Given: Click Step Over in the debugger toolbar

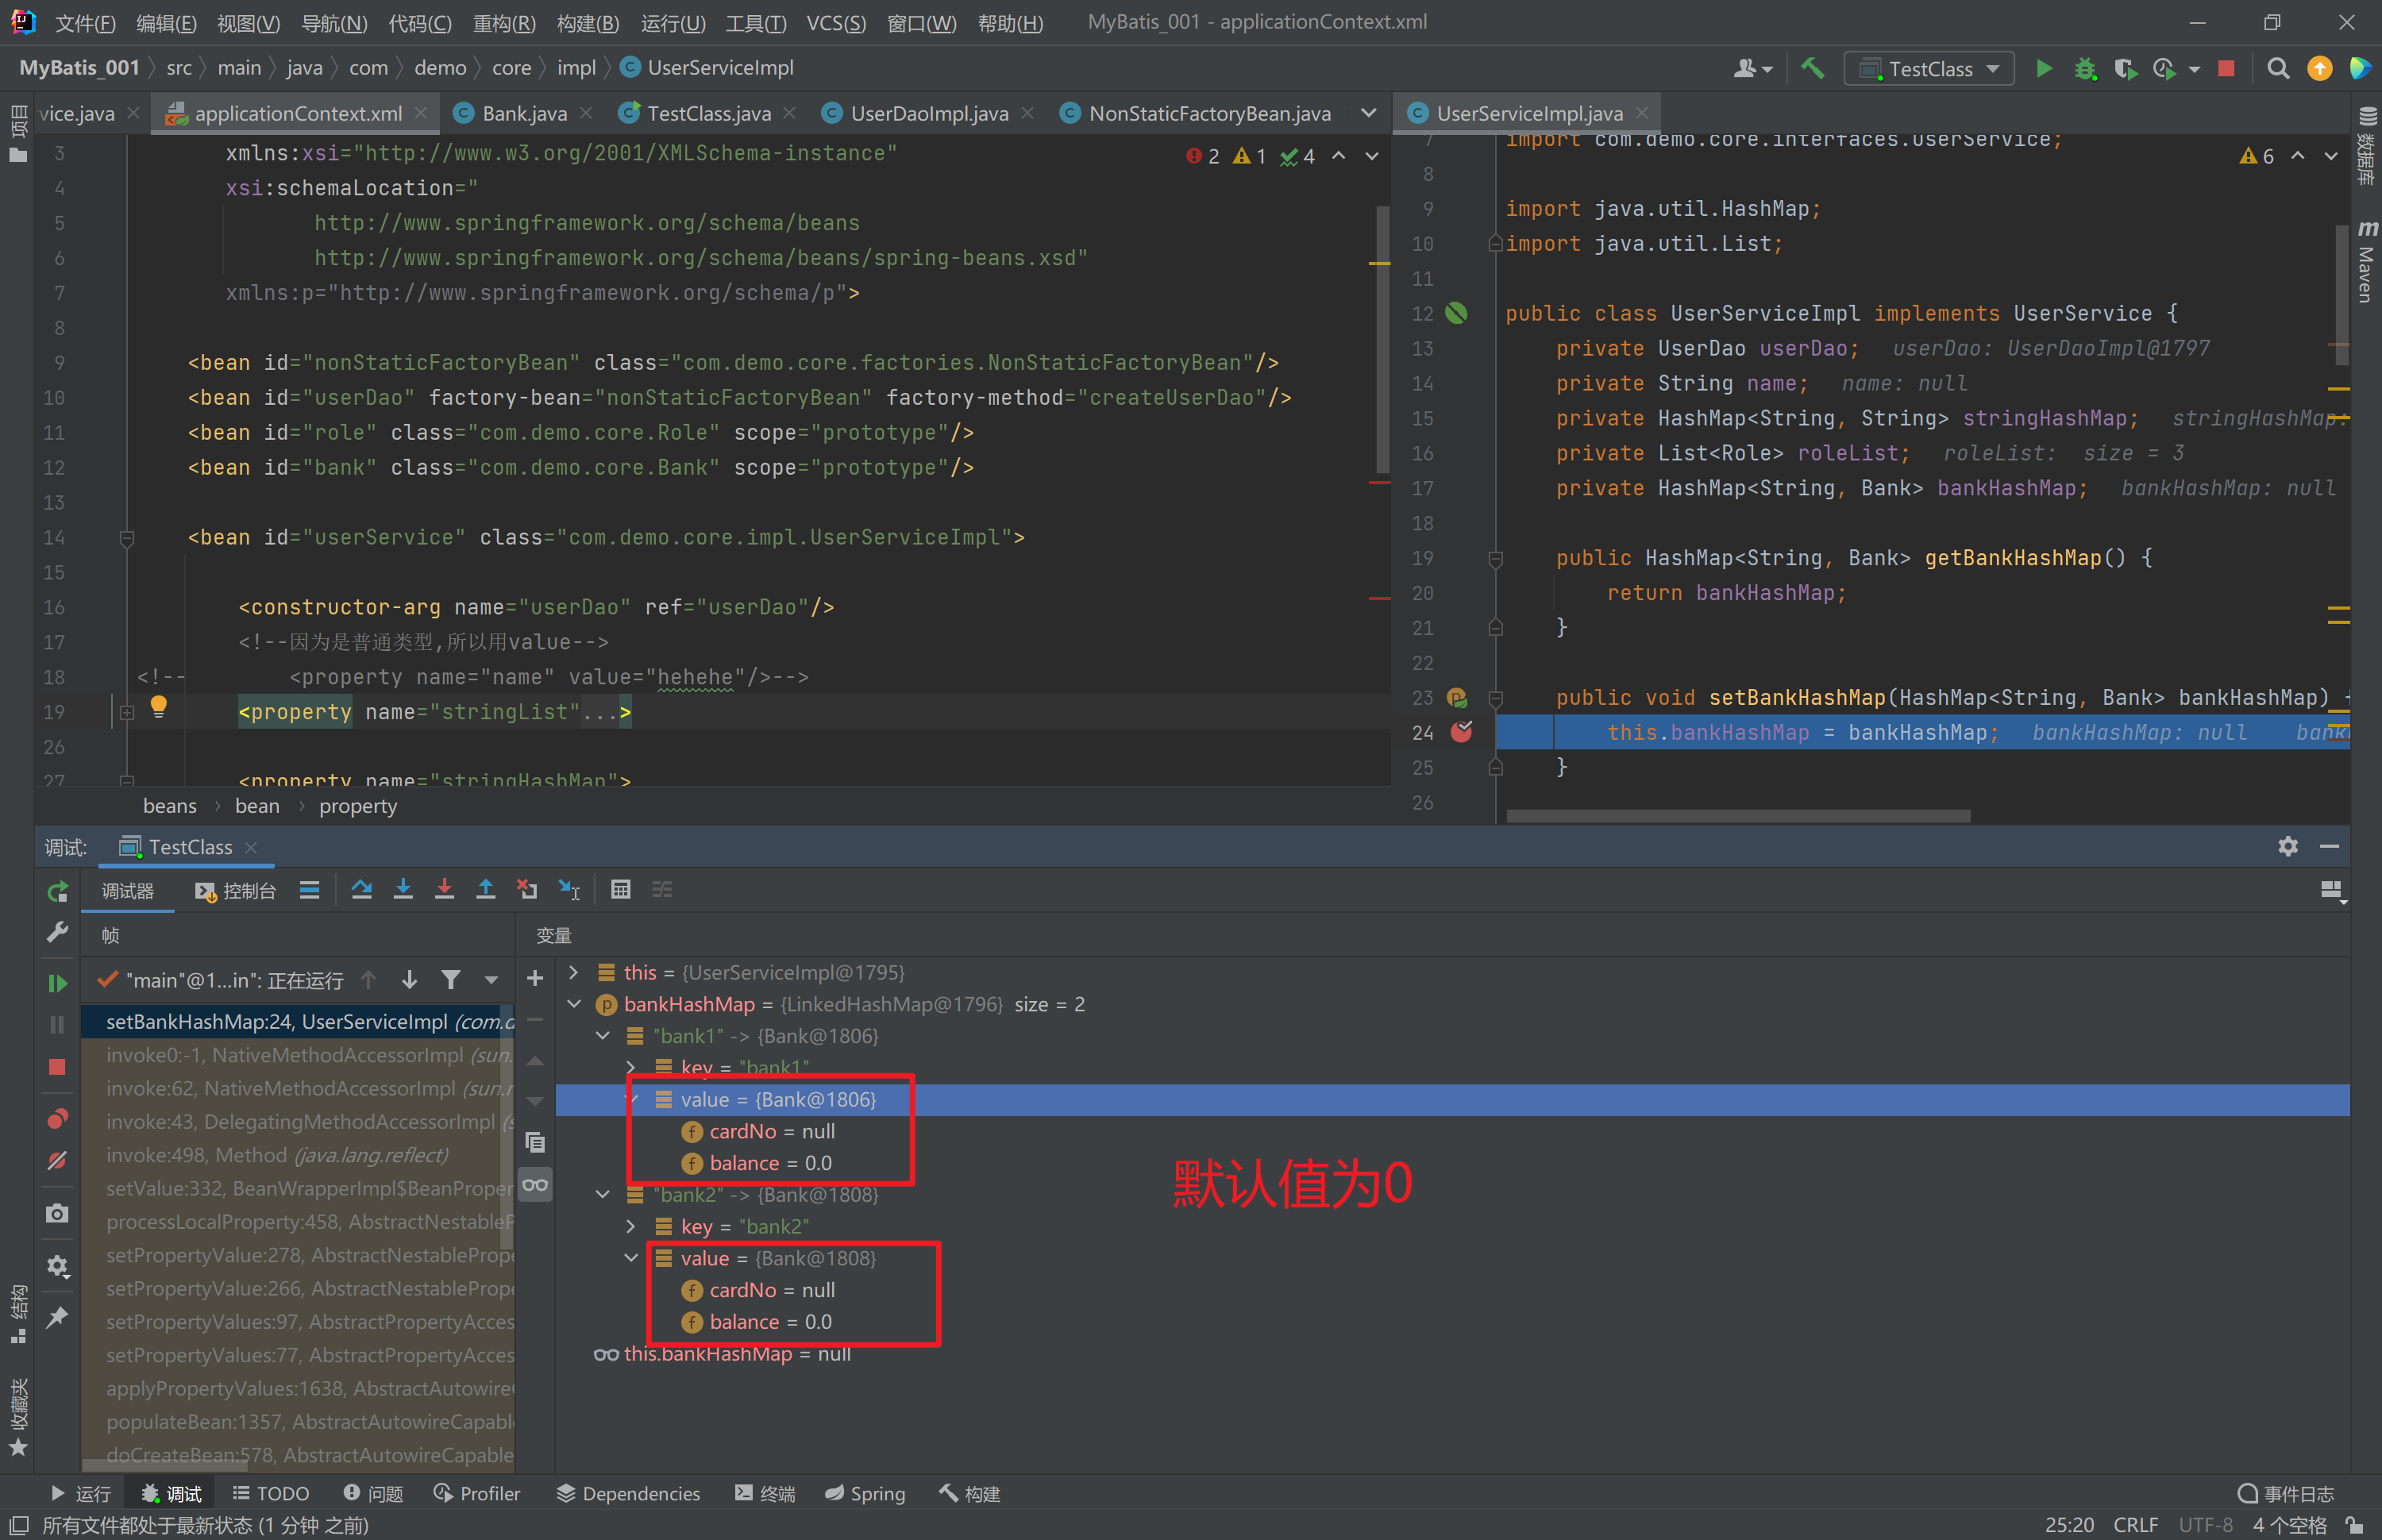Looking at the screenshot, I should (x=361, y=889).
